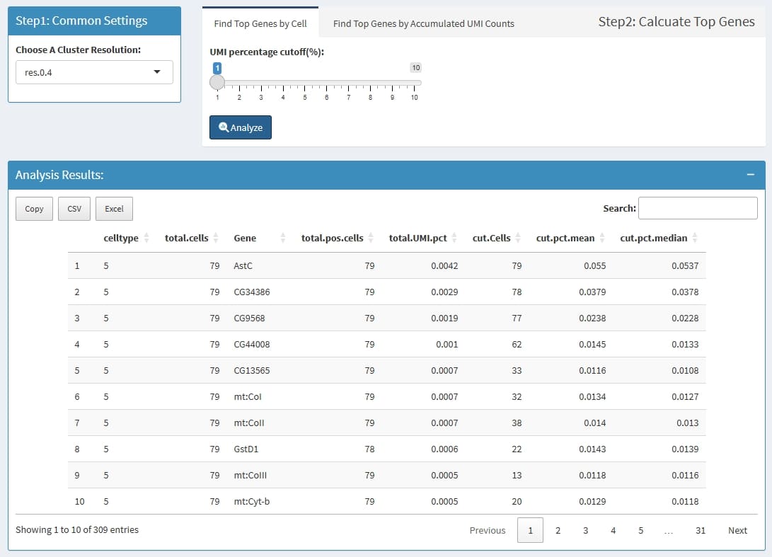
Task: Copy the table to clipboard
Action: pyautogui.click(x=34, y=209)
